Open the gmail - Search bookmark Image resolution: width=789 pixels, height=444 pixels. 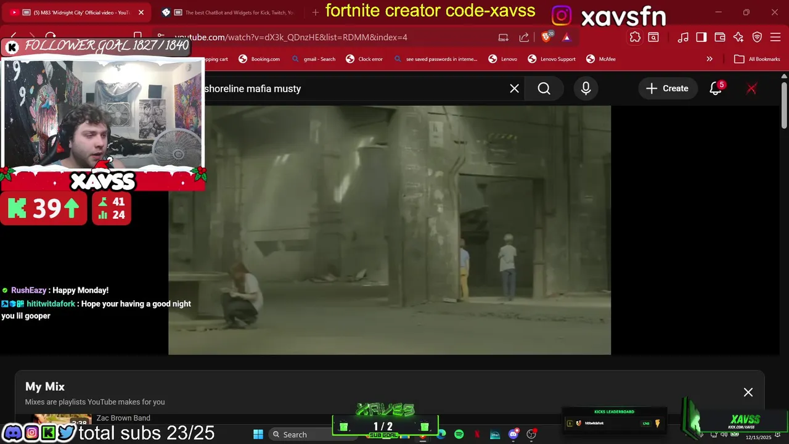tap(314, 59)
